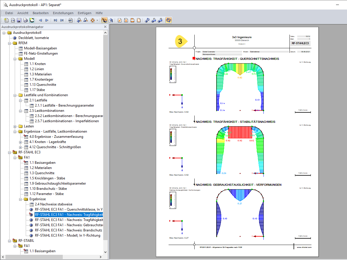The width and height of the screenshot is (347, 260).
Task: Collapse the RF-STAHL EC3 node
Action: point(10,152)
